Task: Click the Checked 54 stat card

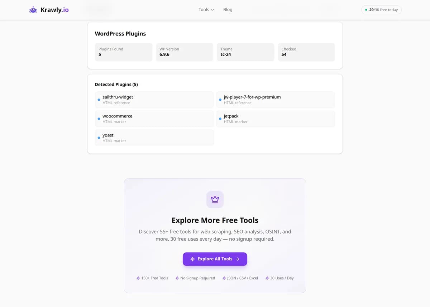Action: coord(306,52)
